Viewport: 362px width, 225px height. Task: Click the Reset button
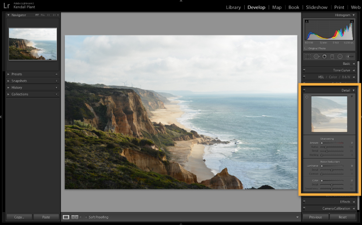click(x=343, y=217)
